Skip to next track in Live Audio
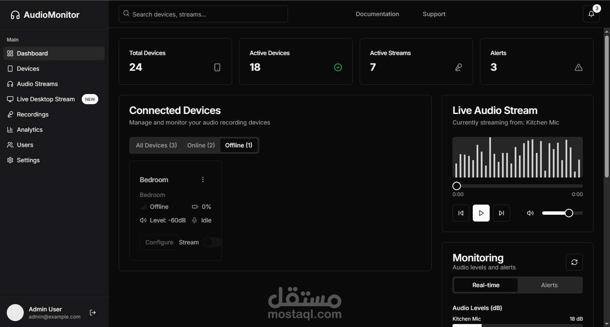The width and height of the screenshot is (610, 327). (x=502, y=213)
